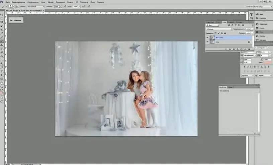The height and width of the screenshot is (165, 273).
Task: Select the Clone Stamp tool
Action: [2, 45]
